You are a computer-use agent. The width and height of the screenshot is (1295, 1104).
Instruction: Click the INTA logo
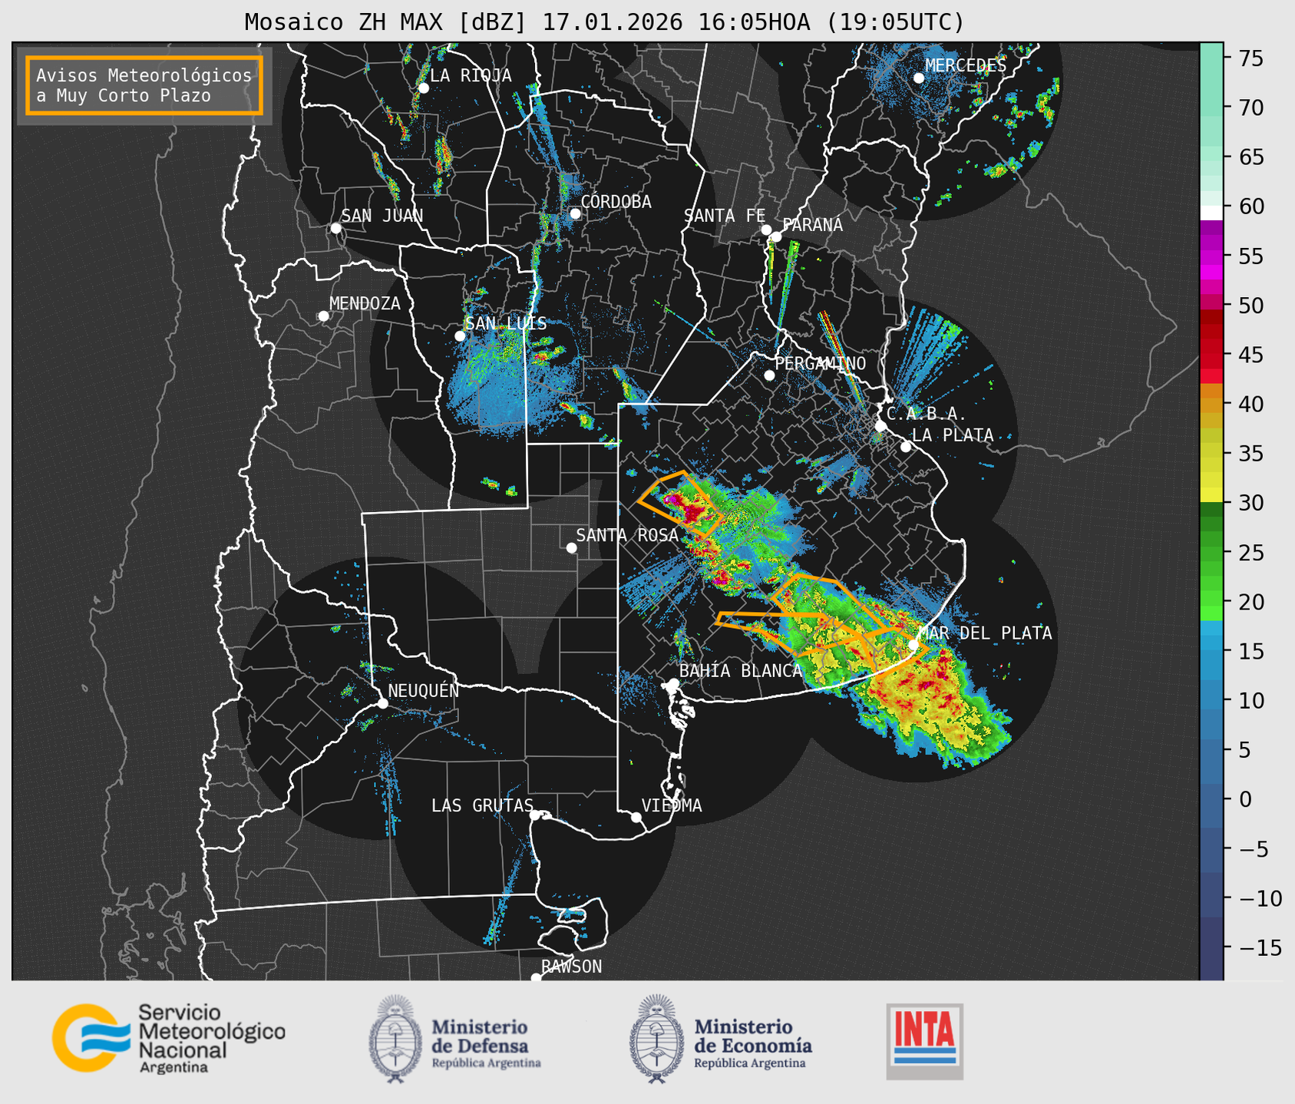925,1041
